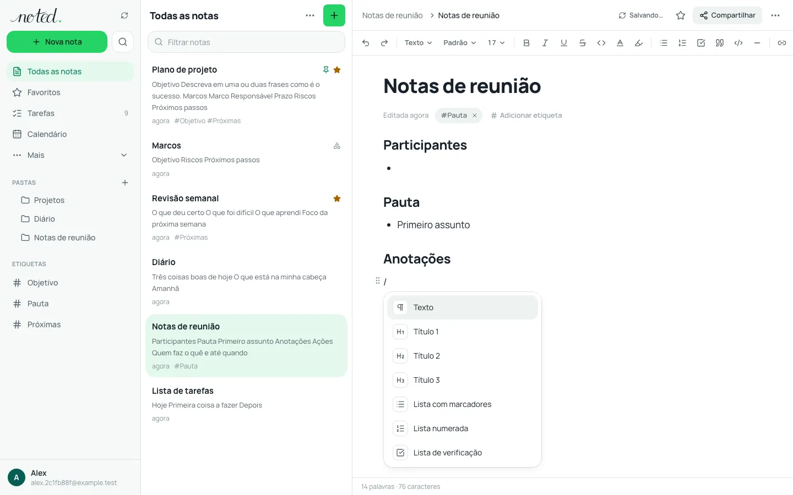Image resolution: width=793 pixels, height=495 pixels.
Task: Expand the Mais section in the sidebar
Action: click(70, 155)
